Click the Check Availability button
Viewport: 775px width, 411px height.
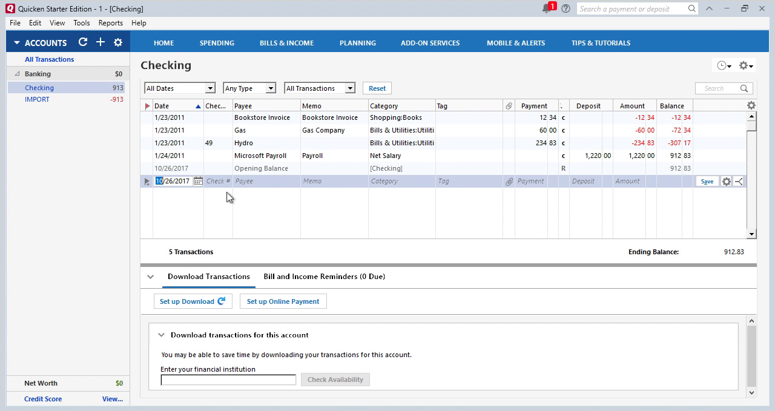coord(335,380)
